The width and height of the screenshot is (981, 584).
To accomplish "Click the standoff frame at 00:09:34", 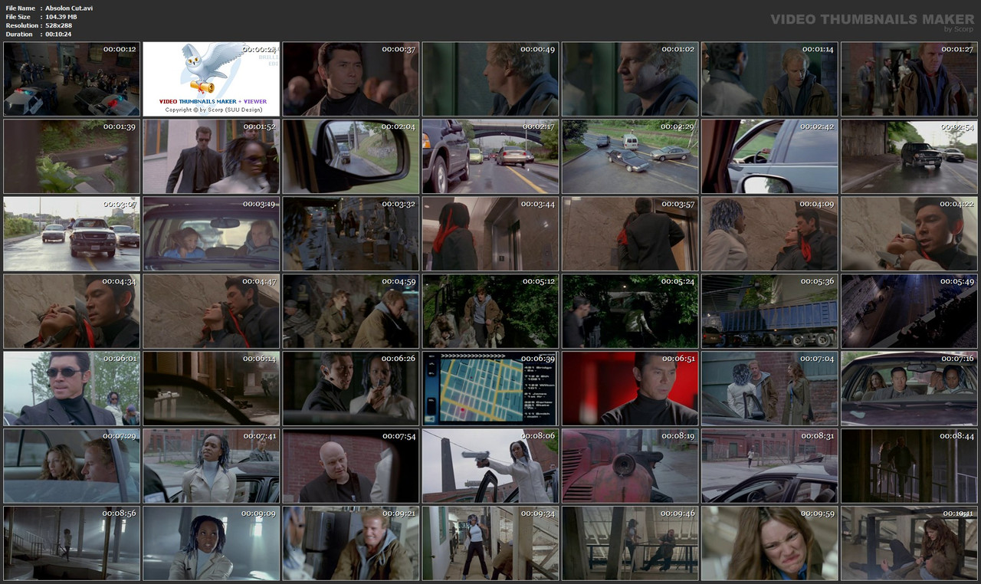I will 490,543.
